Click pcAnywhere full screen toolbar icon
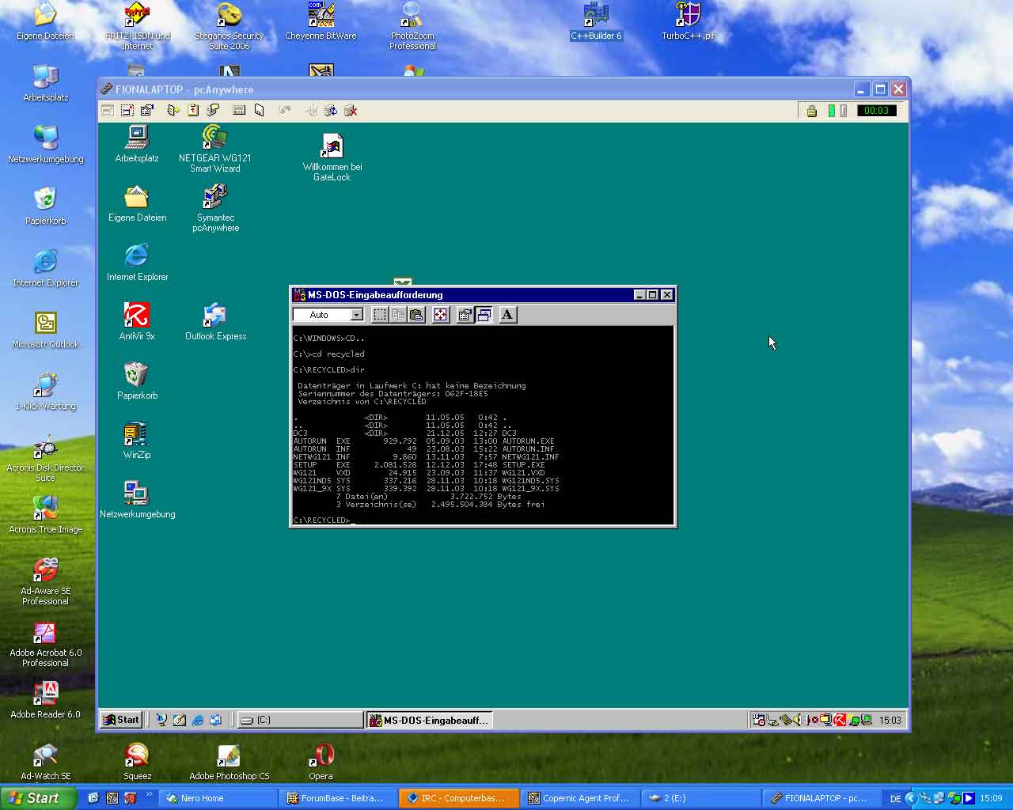The height and width of the screenshot is (810, 1013). click(x=108, y=111)
